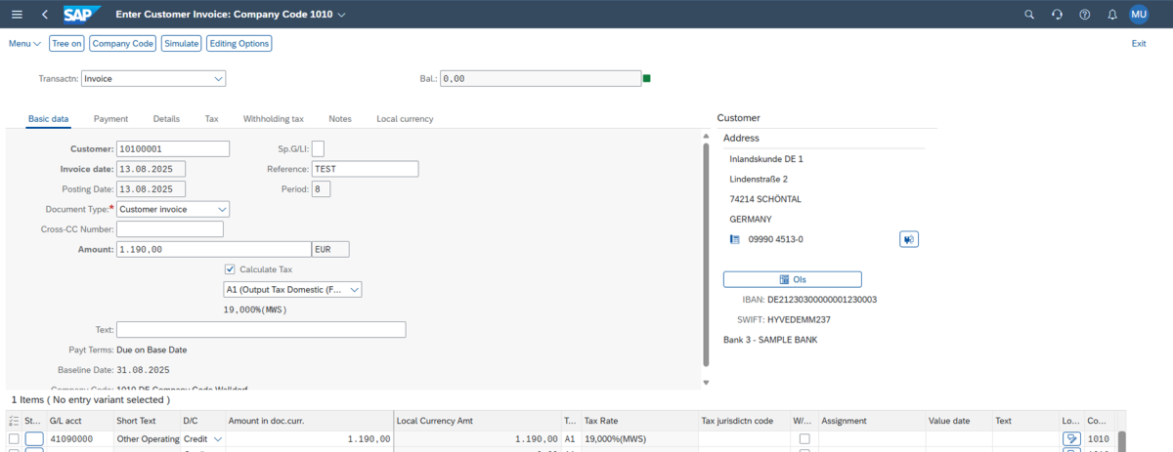Expand the Transactn Invoice dropdown
The height and width of the screenshot is (452, 1173).
point(218,78)
